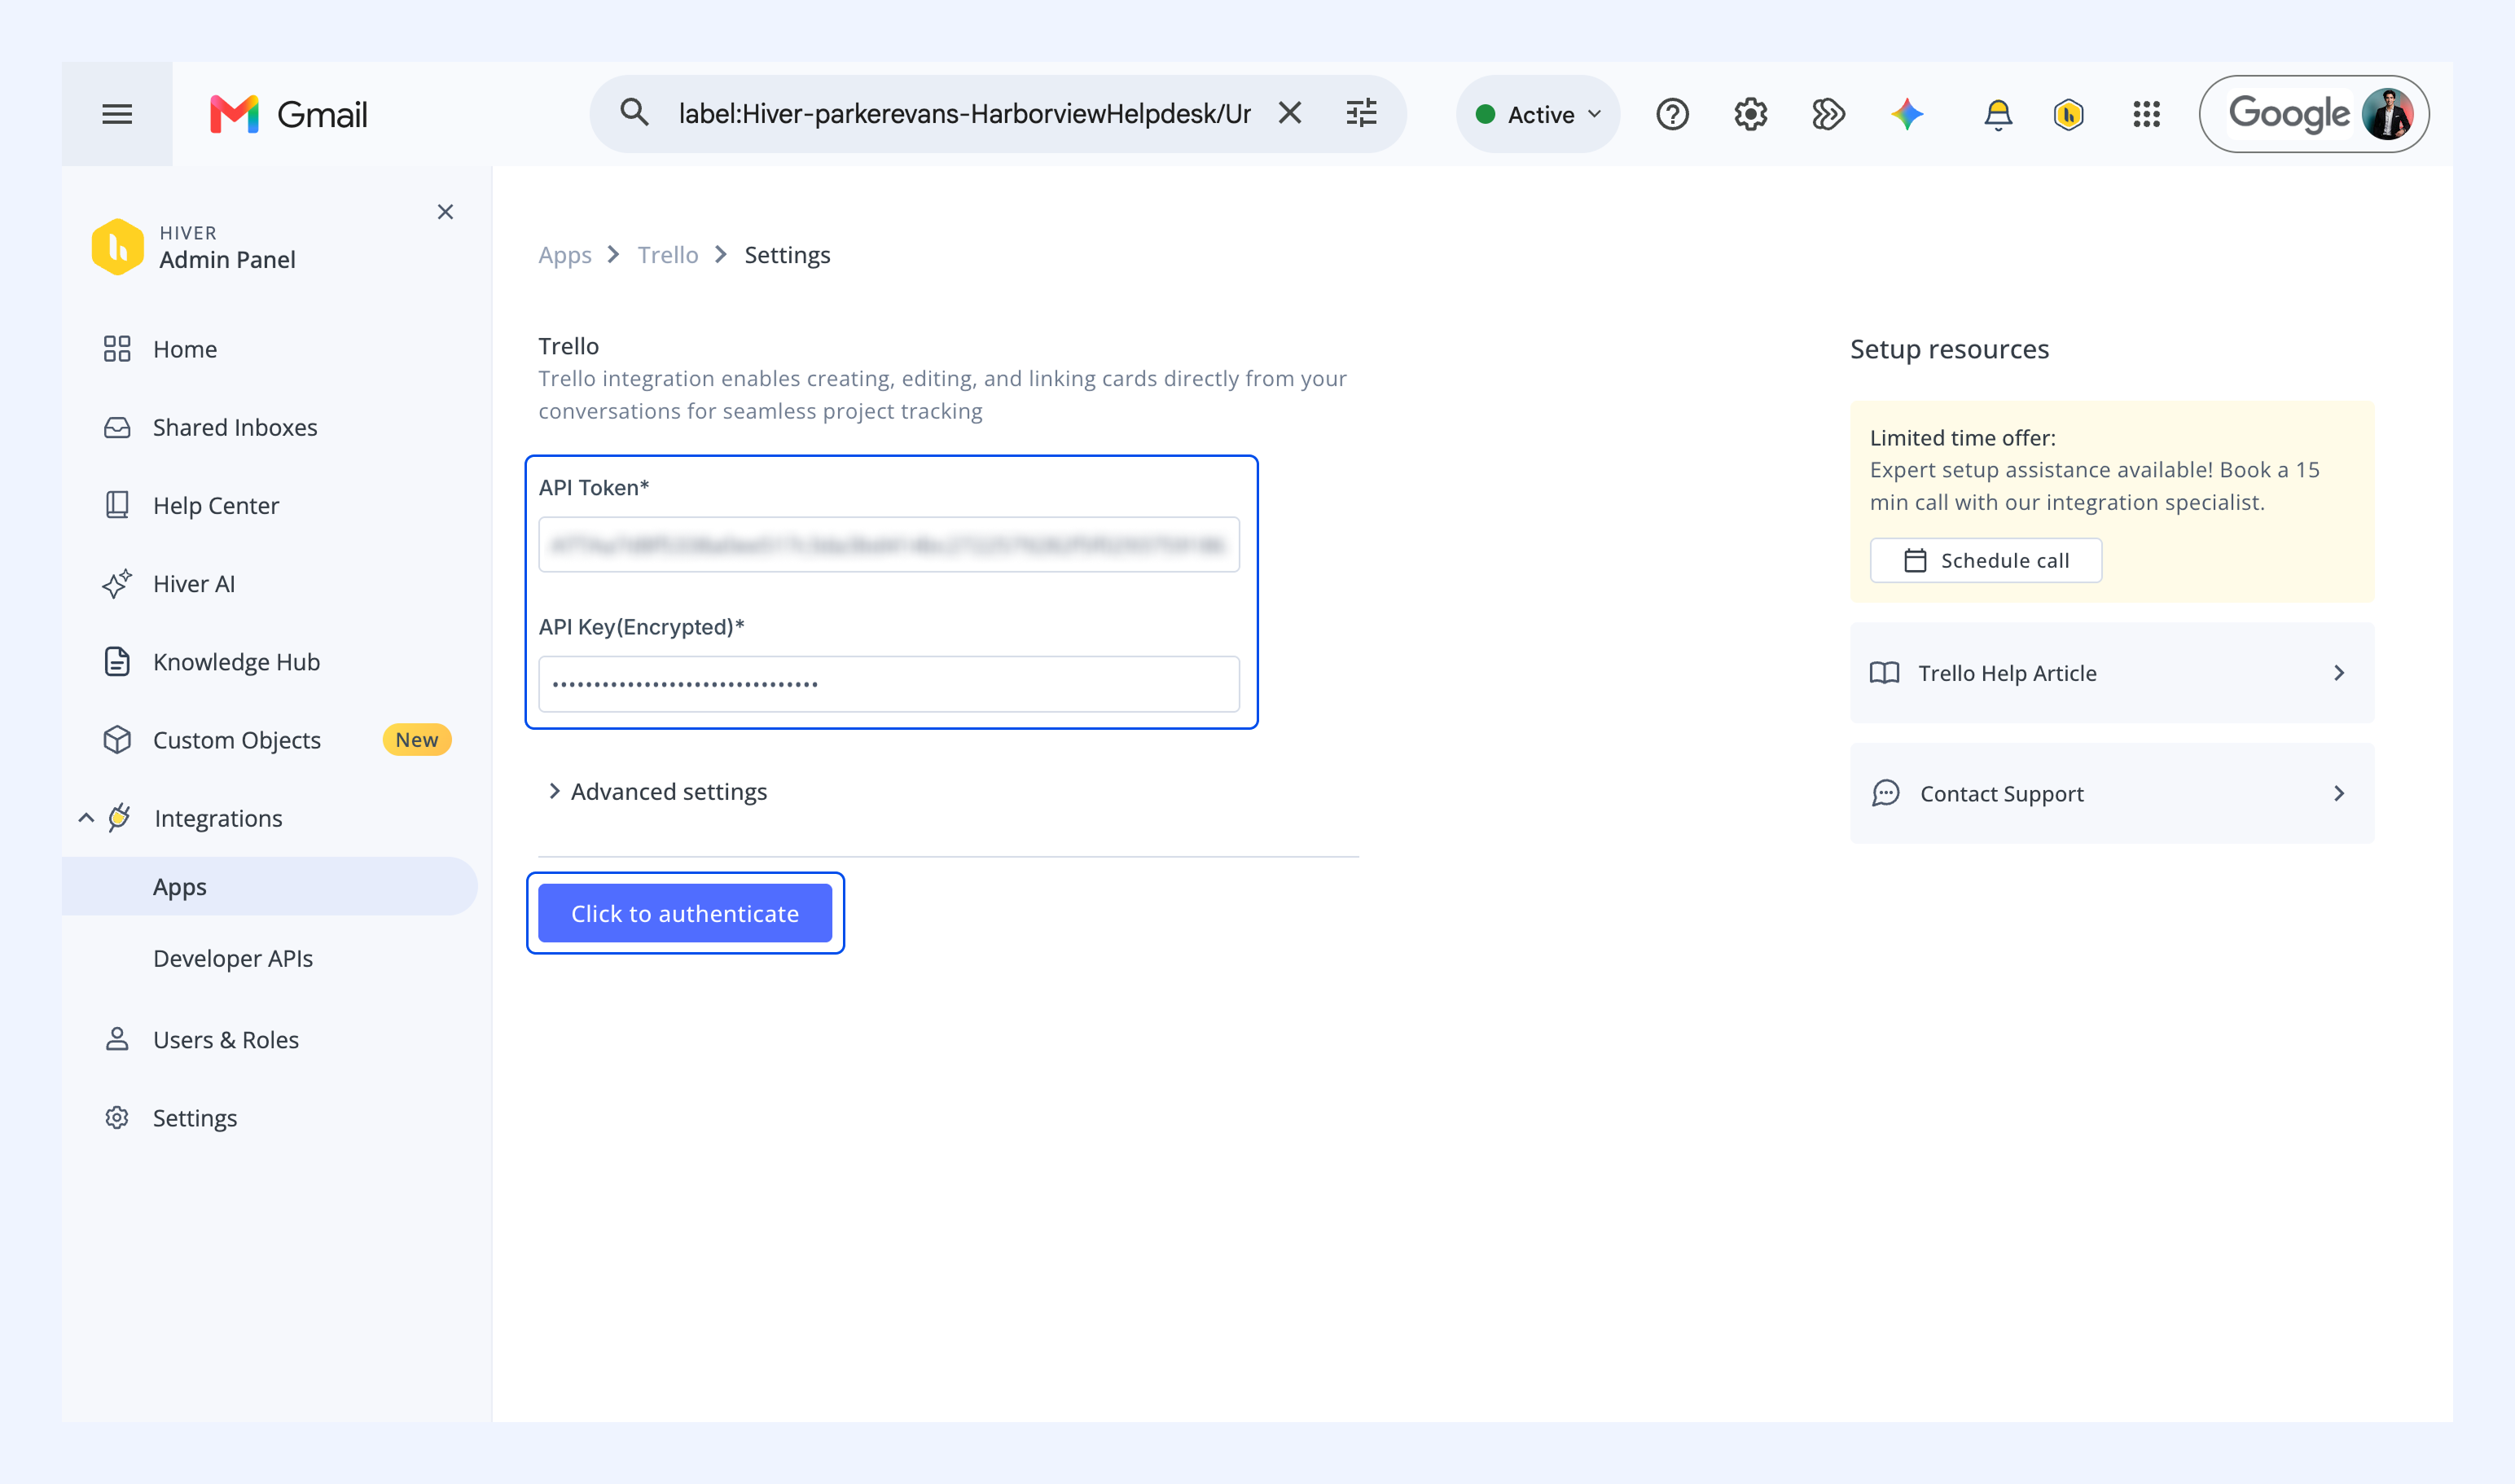Open the Gmail main menu hamburger icon
Image resolution: width=2515 pixels, height=1484 pixels.
point(117,114)
